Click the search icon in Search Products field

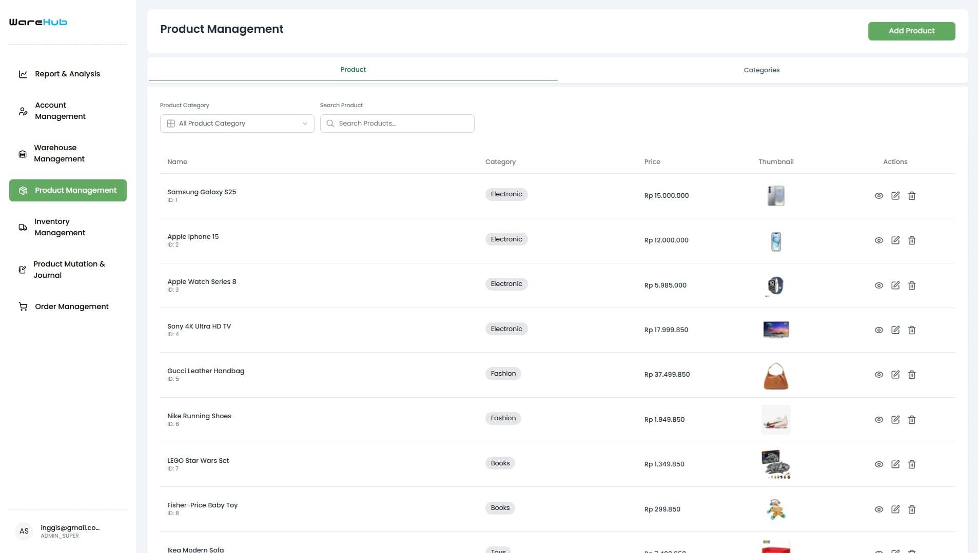coord(331,123)
